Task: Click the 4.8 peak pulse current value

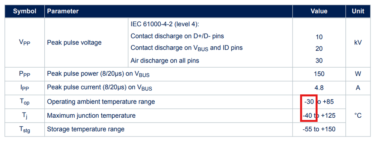Action: [319, 88]
